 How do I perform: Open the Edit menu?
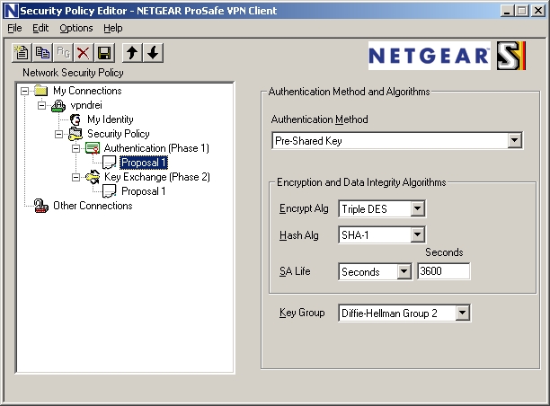coord(40,28)
